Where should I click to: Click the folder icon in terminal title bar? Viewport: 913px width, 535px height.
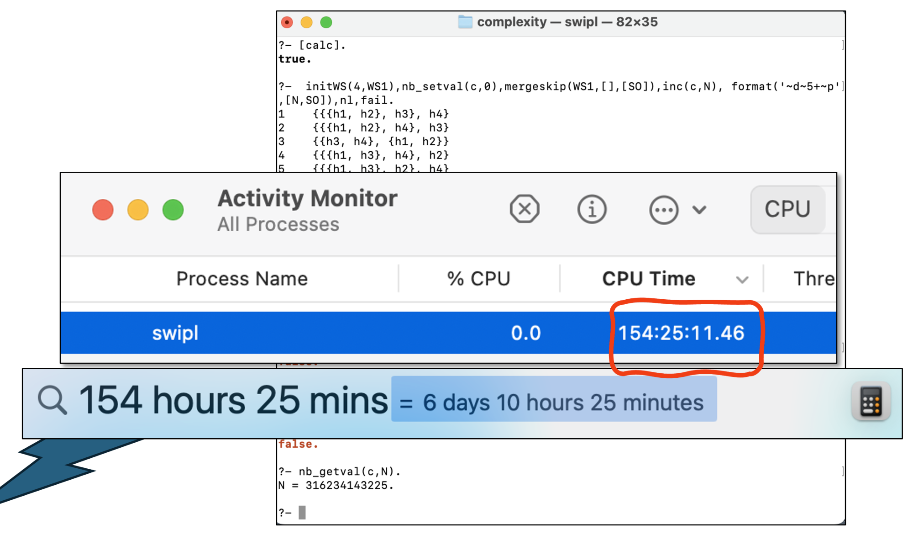[464, 21]
